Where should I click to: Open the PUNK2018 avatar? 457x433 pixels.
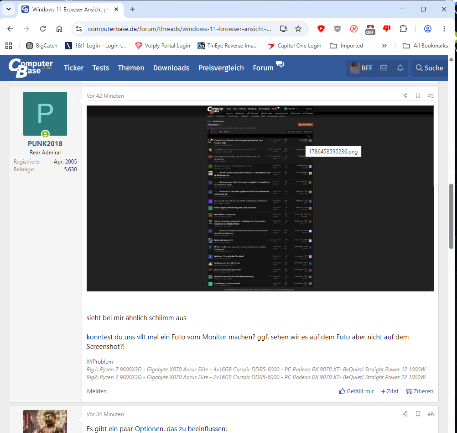[x=45, y=114]
